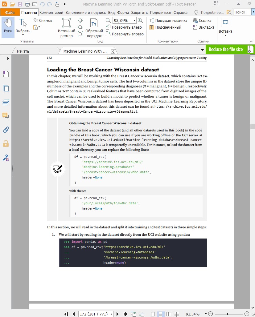Viewport: 255px width, 317px height.
Task: Open the zoom percentage dropdown in ribbon
Action: click(x=134, y=20)
